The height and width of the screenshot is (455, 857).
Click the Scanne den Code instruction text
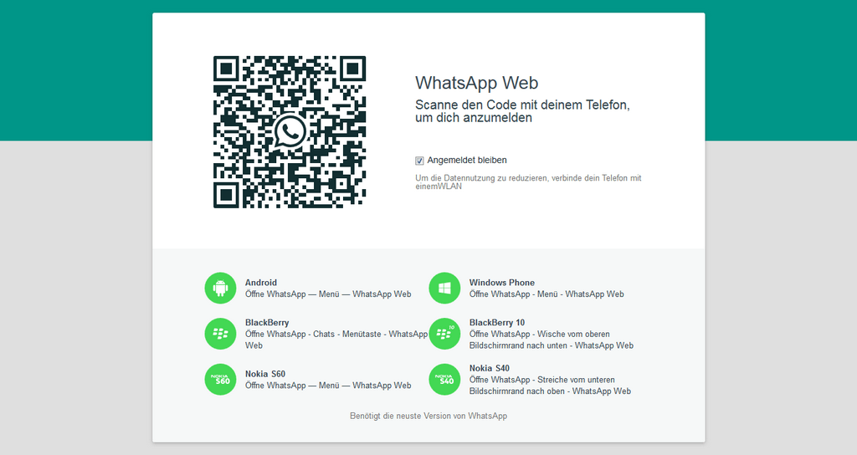pyautogui.click(x=522, y=111)
